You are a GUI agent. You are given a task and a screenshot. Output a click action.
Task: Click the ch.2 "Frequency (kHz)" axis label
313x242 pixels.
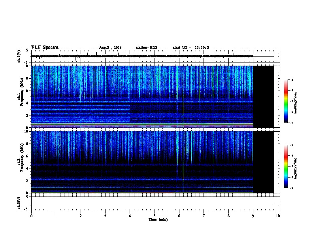(22, 157)
